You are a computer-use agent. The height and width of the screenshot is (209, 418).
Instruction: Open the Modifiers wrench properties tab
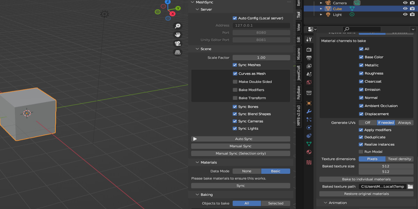coord(309,111)
